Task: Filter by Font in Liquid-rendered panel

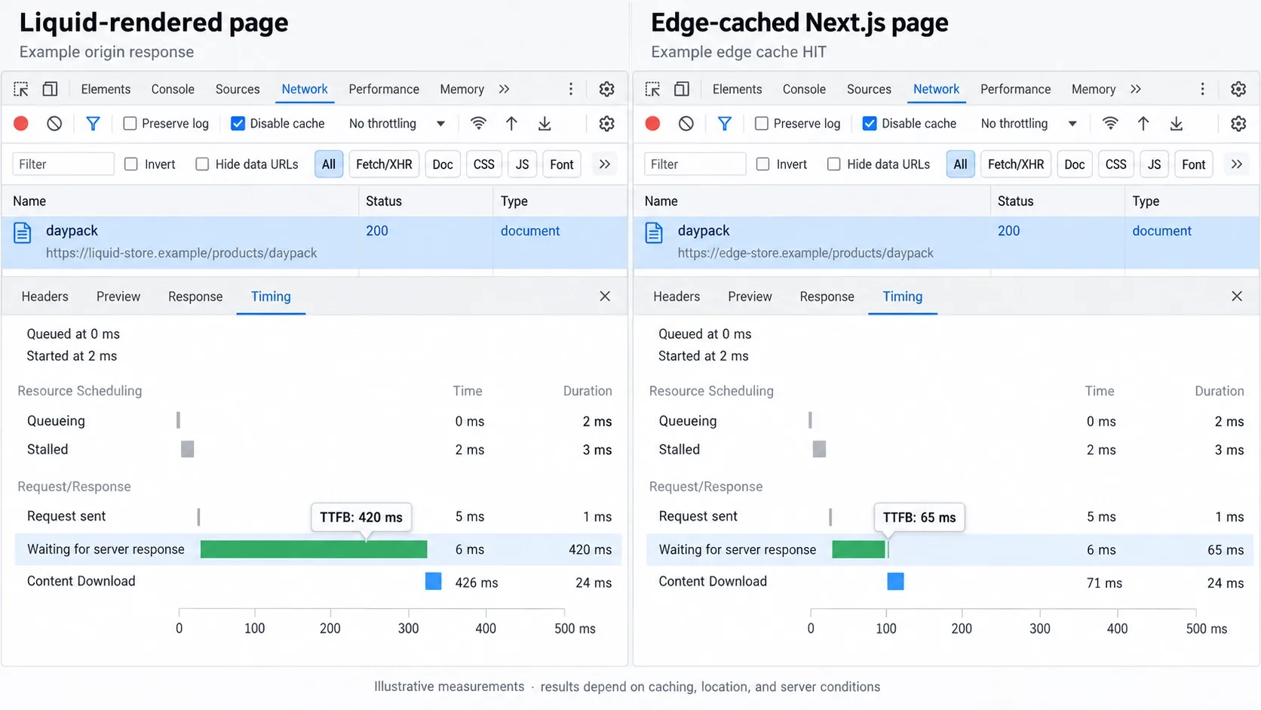Action: pos(562,164)
